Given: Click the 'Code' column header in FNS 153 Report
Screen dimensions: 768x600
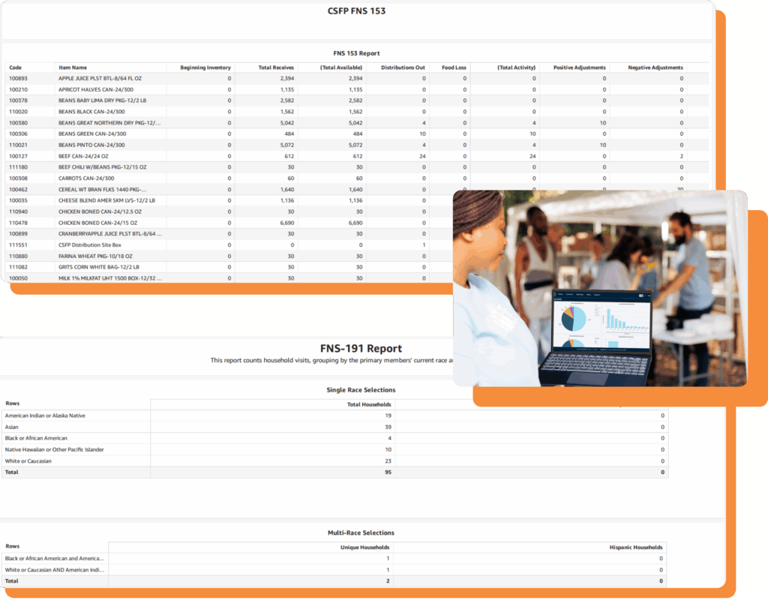Looking at the screenshot, I should tap(15, 67).
